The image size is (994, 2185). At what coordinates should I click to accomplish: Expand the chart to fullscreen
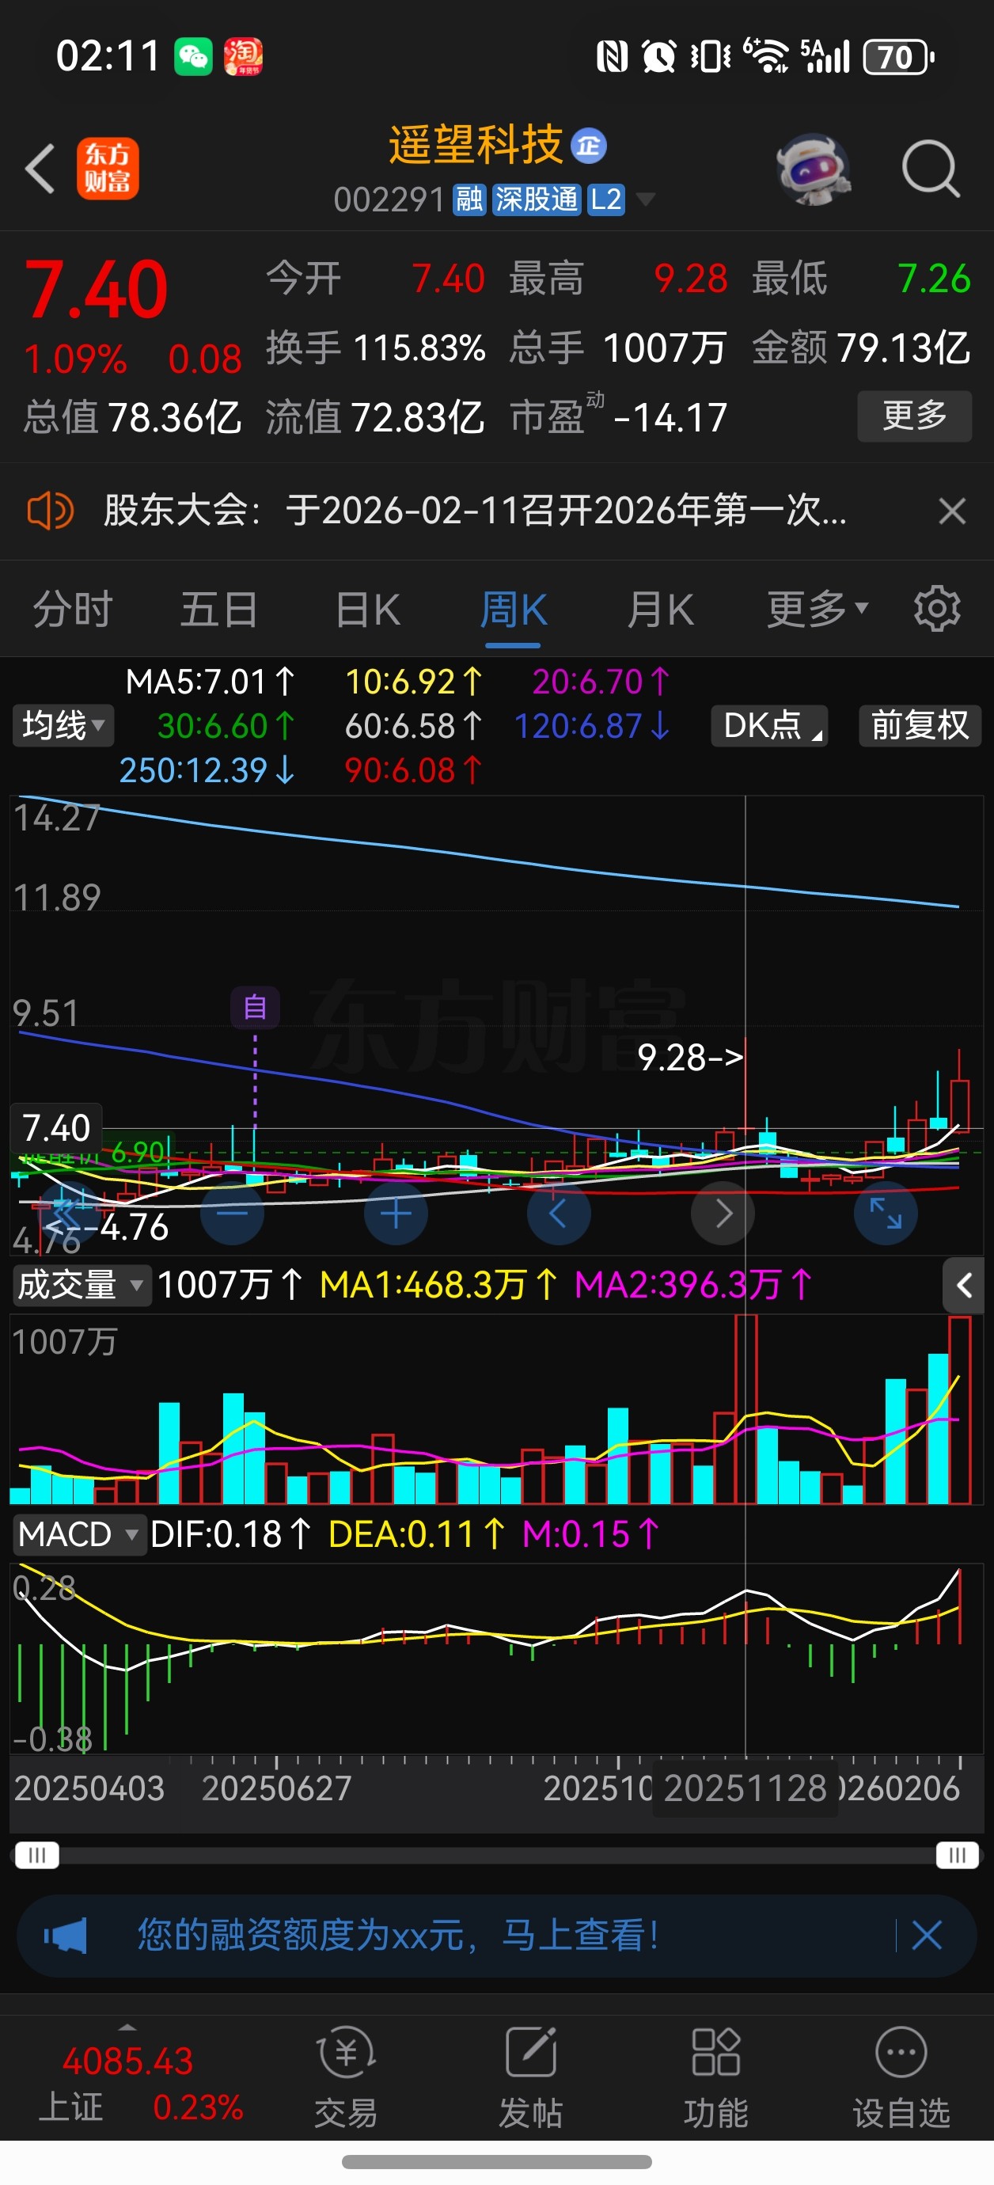pos(886,1214)
